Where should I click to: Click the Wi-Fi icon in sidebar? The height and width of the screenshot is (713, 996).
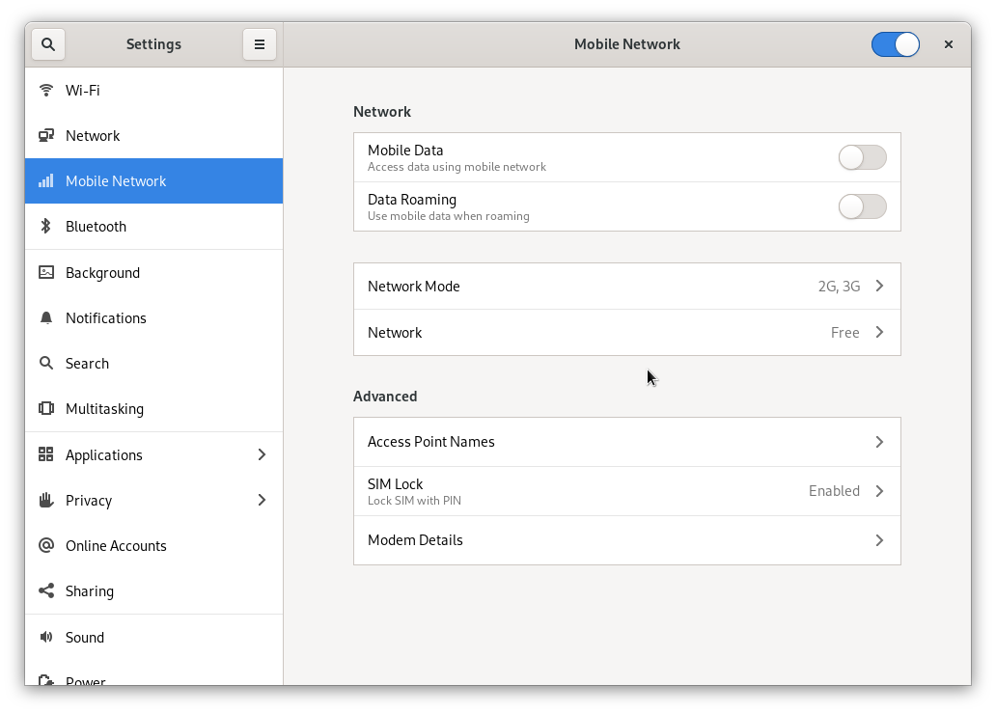[x=45, y=91]
